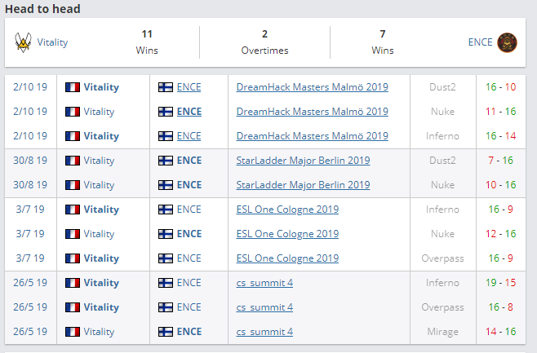537x353 pixels.
Task: Click Finnish flag in 30/8 Dust2 row
Action: point(166,161)
